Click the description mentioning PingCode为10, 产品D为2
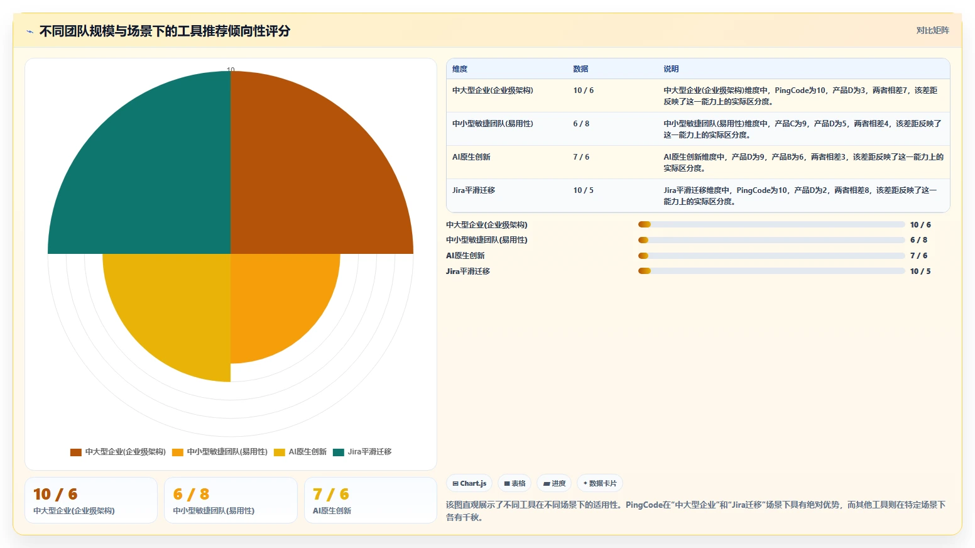The height and width of the screenshot is (548, 975). click(800, 196)
